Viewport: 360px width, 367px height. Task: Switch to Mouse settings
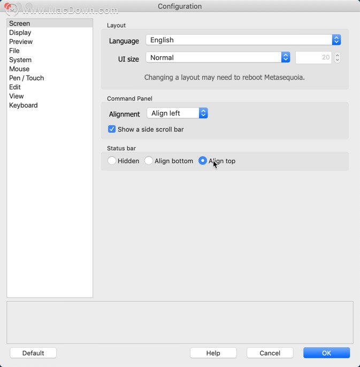pyautogui.click(x=50, y=69)
